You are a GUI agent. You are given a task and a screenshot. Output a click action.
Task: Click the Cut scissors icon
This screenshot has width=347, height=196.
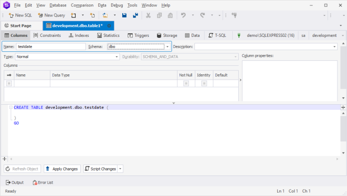148,15
